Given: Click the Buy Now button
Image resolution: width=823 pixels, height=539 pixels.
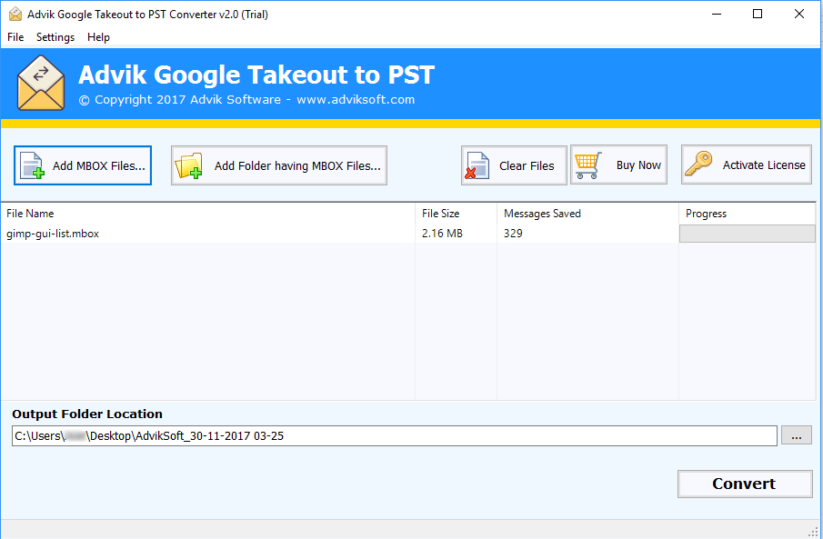Looking at the screenshot, I should 618,165.
